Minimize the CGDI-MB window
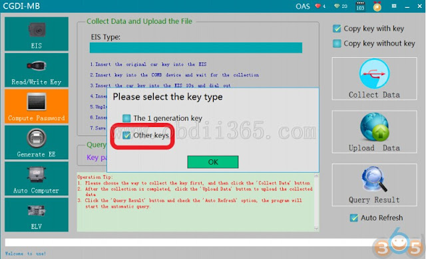Viewport: 426px width, 259px height. pyautogui.click(x=407, y=7)
